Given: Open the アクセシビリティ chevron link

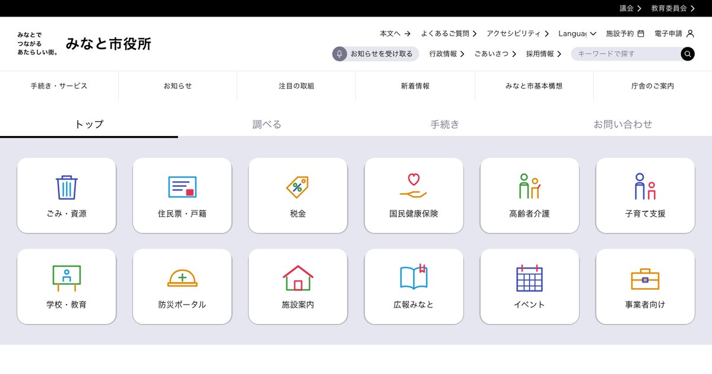Looking at the screenshot, I should pyautogui.click(x=518, y=34).
